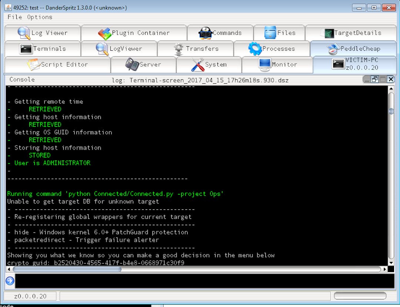Switch to the Monitor tab
Screen dimensions: 400x307
277,64
